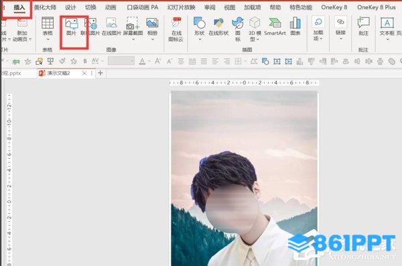Click the bar chart align-bottom icon in quick toolbar
Image resolution: width=402 pixels, height=266 pixels.
(299, 61)
